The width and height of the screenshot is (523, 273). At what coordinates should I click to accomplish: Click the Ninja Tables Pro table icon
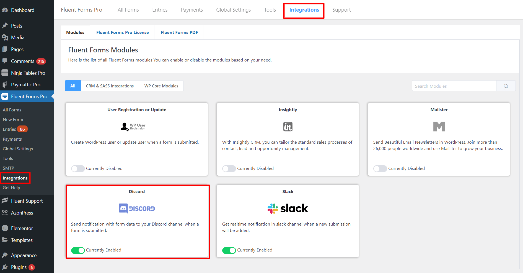pyautogui.click(x=5, y=73)
